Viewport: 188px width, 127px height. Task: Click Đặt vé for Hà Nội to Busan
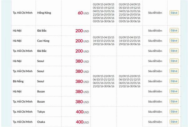pyautogui.click(x=174, y=91)
